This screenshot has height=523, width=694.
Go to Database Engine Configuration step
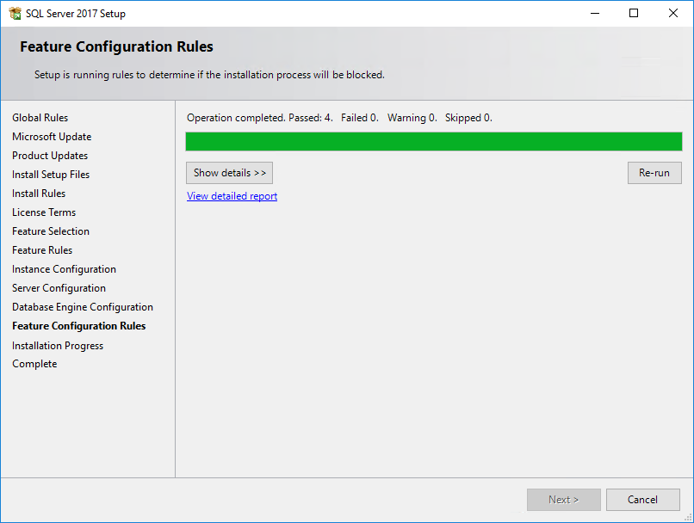[x=83, y=307]
